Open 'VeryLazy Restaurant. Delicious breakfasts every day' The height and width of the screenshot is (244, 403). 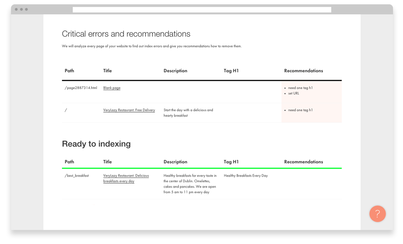point(126,178)
